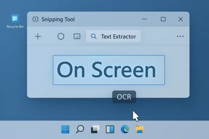The image size is (209, 139).
Task: Click the Snipping Tool app icon in title bar
Action: tap(36, 19)
